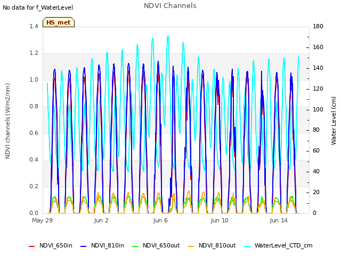This screenshot has width=341, height=256.
Task: Click the 1.4 left axis tick label
Action: coord(34,26)
